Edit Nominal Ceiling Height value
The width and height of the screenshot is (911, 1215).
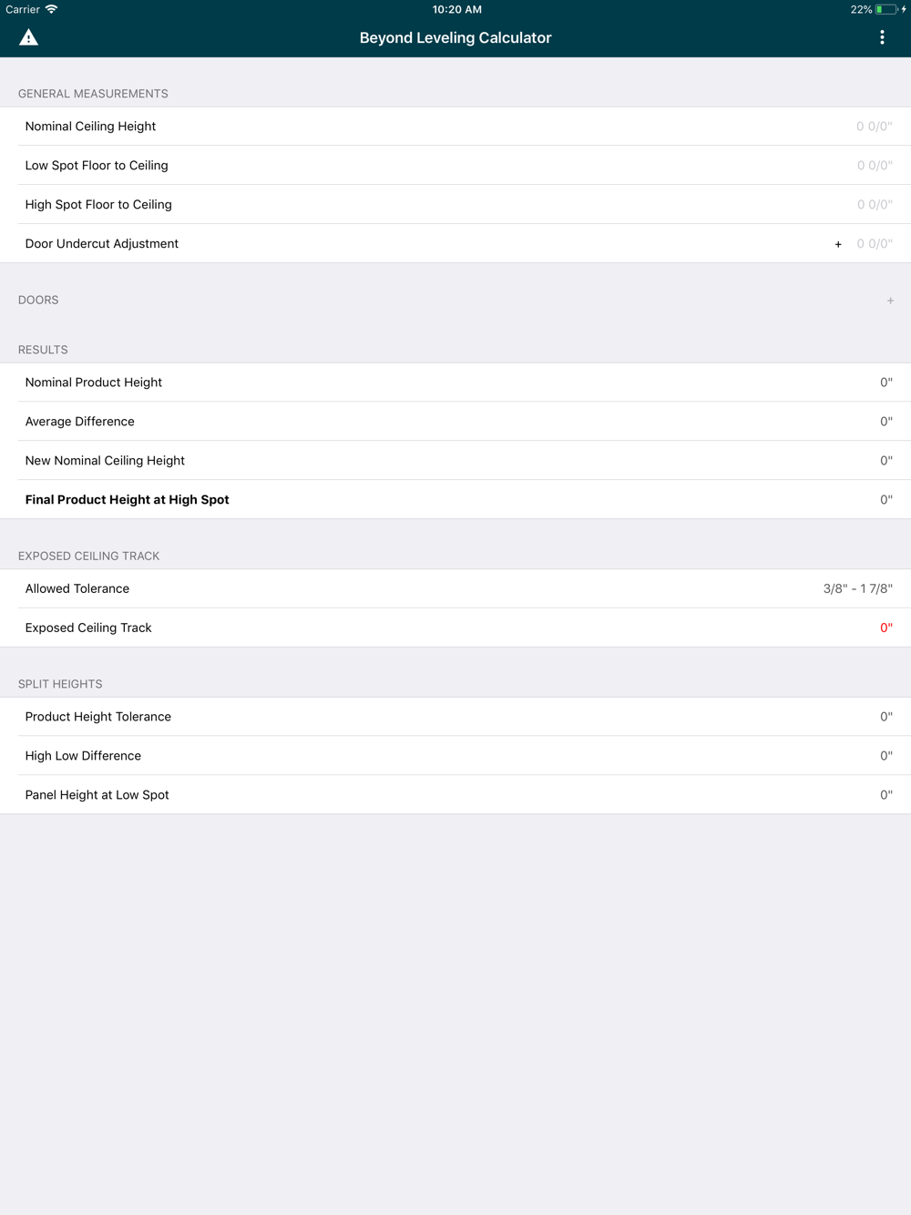874,127
